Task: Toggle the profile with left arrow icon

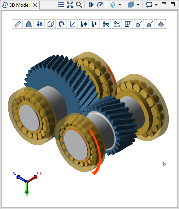Action: [84, 24]
